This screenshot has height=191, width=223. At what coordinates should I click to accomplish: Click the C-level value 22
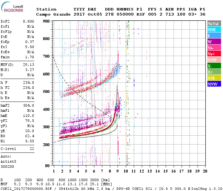pyautogui.click(x=32, y=149)
